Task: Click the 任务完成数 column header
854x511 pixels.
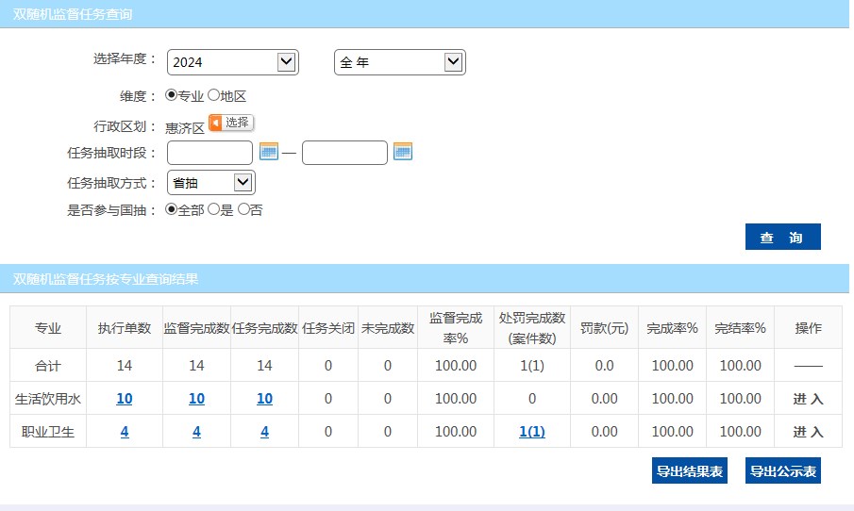Action: click(x=265, y=328)
